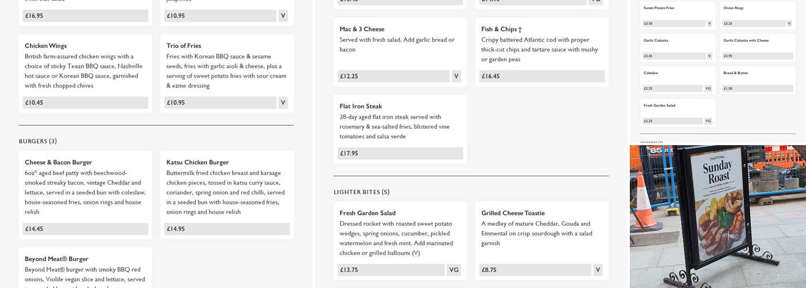Click the Lighter Bites (5) section heading
The height and width of the screenshot is (288, 806).
[362, 192]
